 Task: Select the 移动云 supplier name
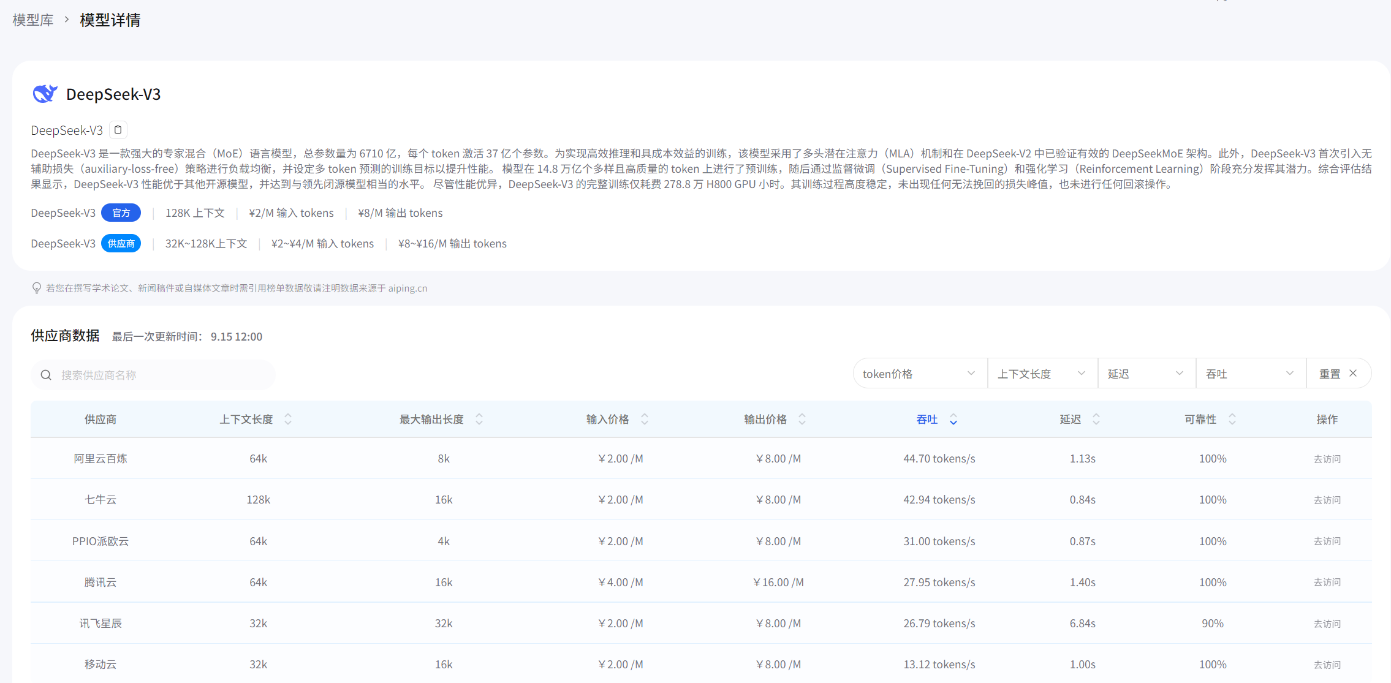[x=100, y=664]
